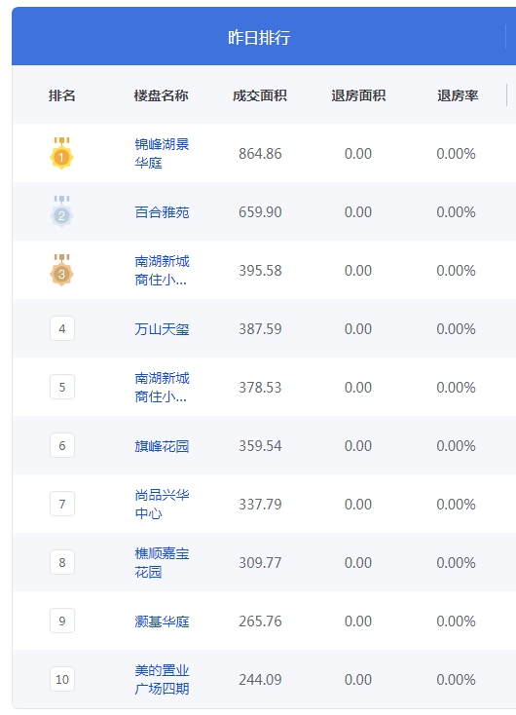Open the 美的置业广场四期 property link
This screenshot has height=715, width=516.
162,679
